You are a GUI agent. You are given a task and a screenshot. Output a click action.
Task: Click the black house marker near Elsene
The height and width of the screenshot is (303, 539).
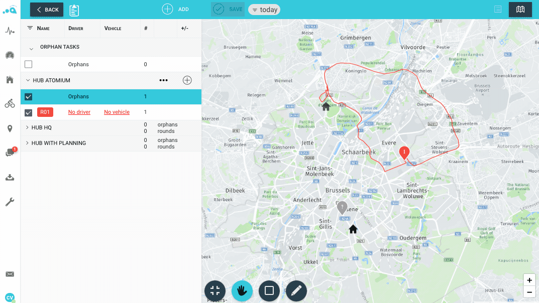(353, 229)
